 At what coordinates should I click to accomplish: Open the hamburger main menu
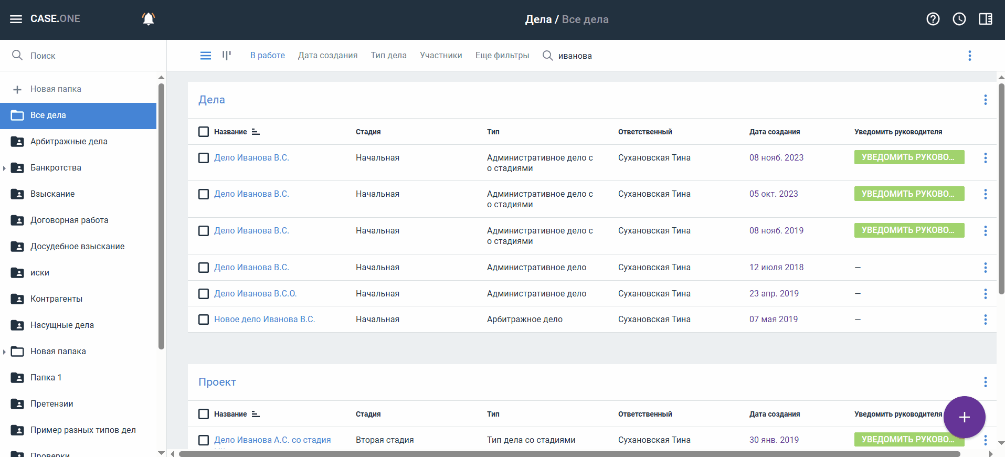(x=16, y=19)
